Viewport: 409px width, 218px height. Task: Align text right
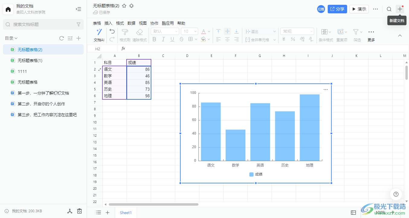[237, 39]
